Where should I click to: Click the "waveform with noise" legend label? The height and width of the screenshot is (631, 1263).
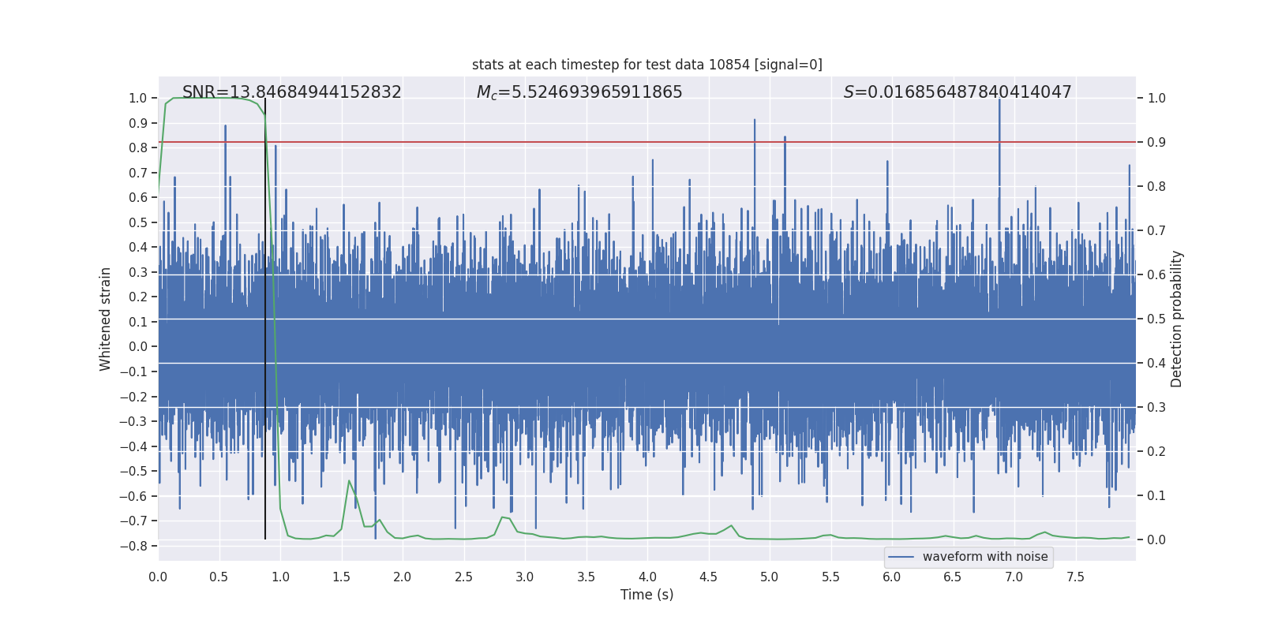click(x=984, y=557)
